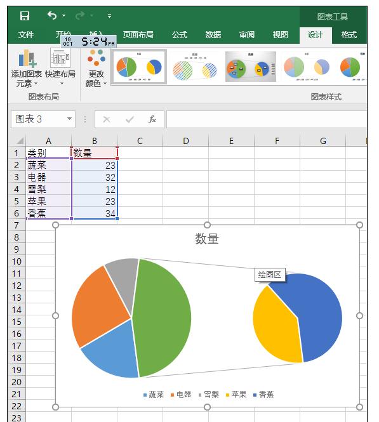Click the 香蕉 legend entry

[263, 395]
